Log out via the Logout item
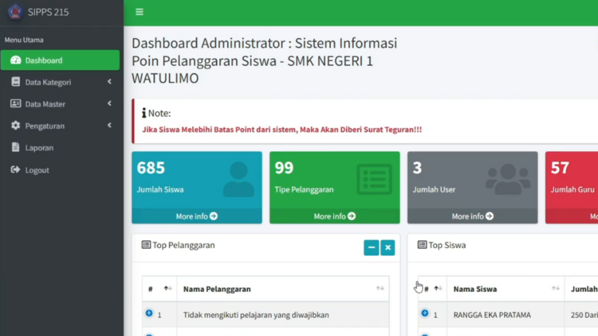The width and height of the screenshot is (598, 336). click(x=37, y=170)
